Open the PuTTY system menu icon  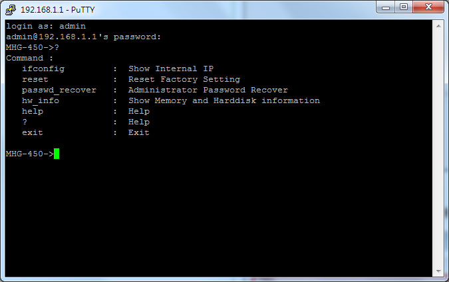pyautogui.click(x=11, y=10)
